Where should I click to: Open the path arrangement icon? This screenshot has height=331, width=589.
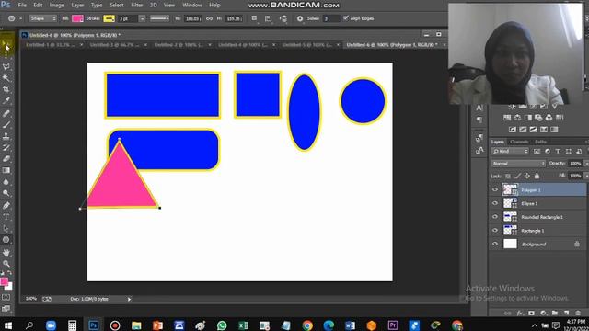283,18
